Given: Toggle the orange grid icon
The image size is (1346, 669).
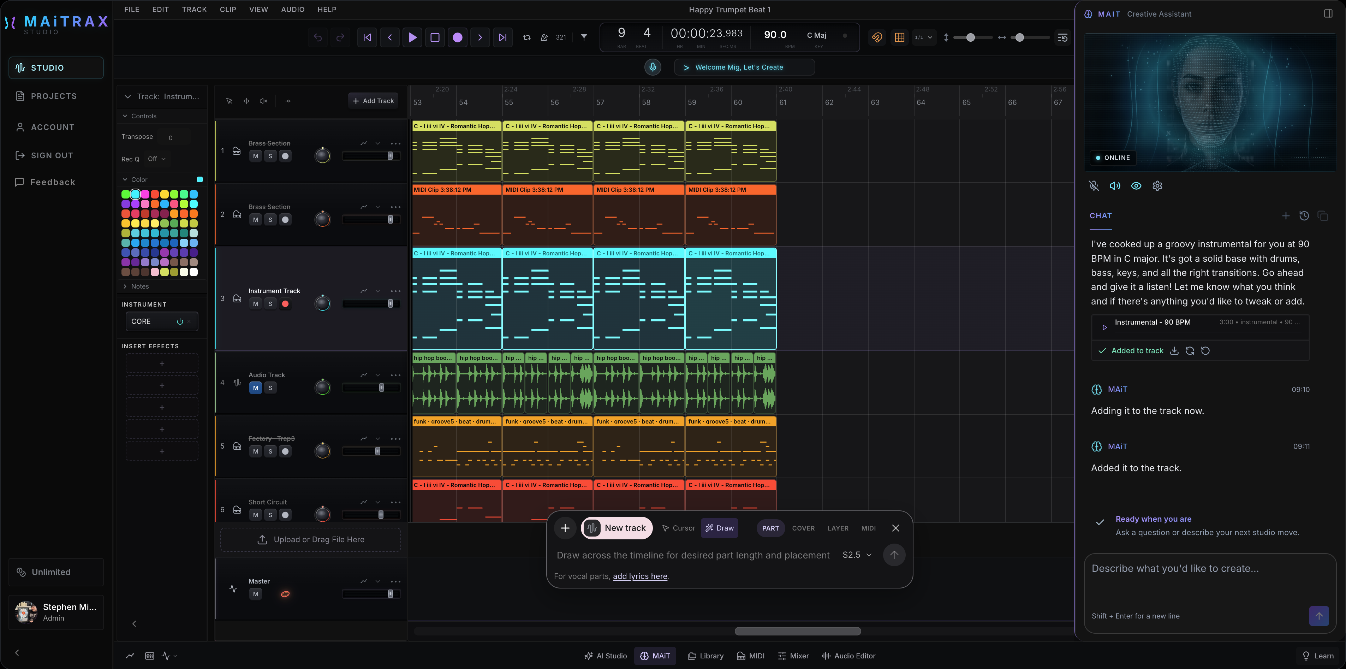Looking at the screenshot, I should point(899,37).
